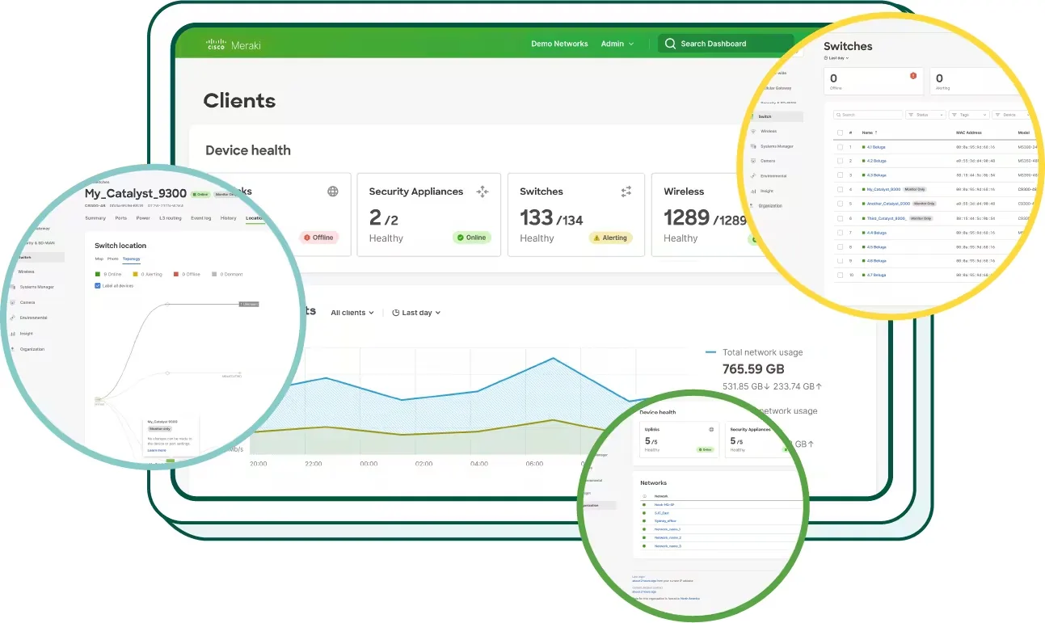The height and width of the screenshot is (623, 1045).
Task: Click the Wireless icon in Switches sidebar
Action: [x=753, y=131]
